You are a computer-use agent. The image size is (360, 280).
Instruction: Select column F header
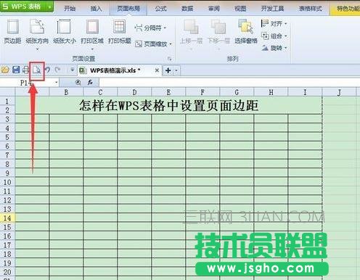202,92
